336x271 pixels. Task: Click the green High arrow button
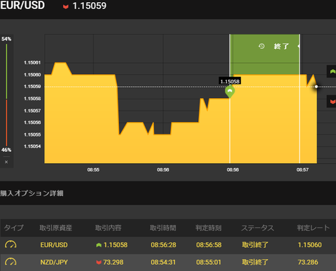tap(332, 71)
